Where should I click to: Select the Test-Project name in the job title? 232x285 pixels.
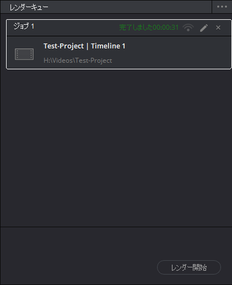[x=63, y=46]
